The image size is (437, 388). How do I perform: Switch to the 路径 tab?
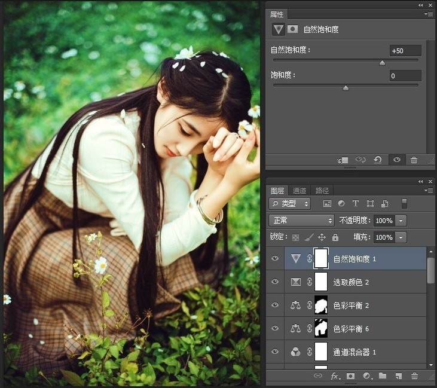pos(322,191)
